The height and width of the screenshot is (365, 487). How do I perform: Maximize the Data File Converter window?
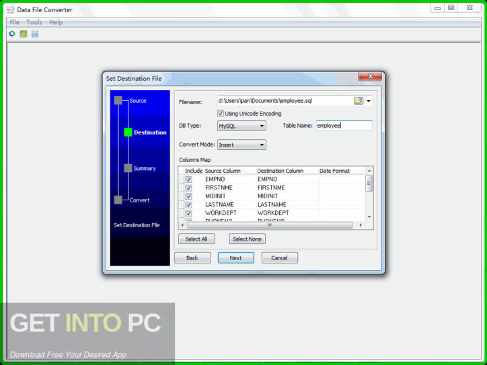[451, 8]
